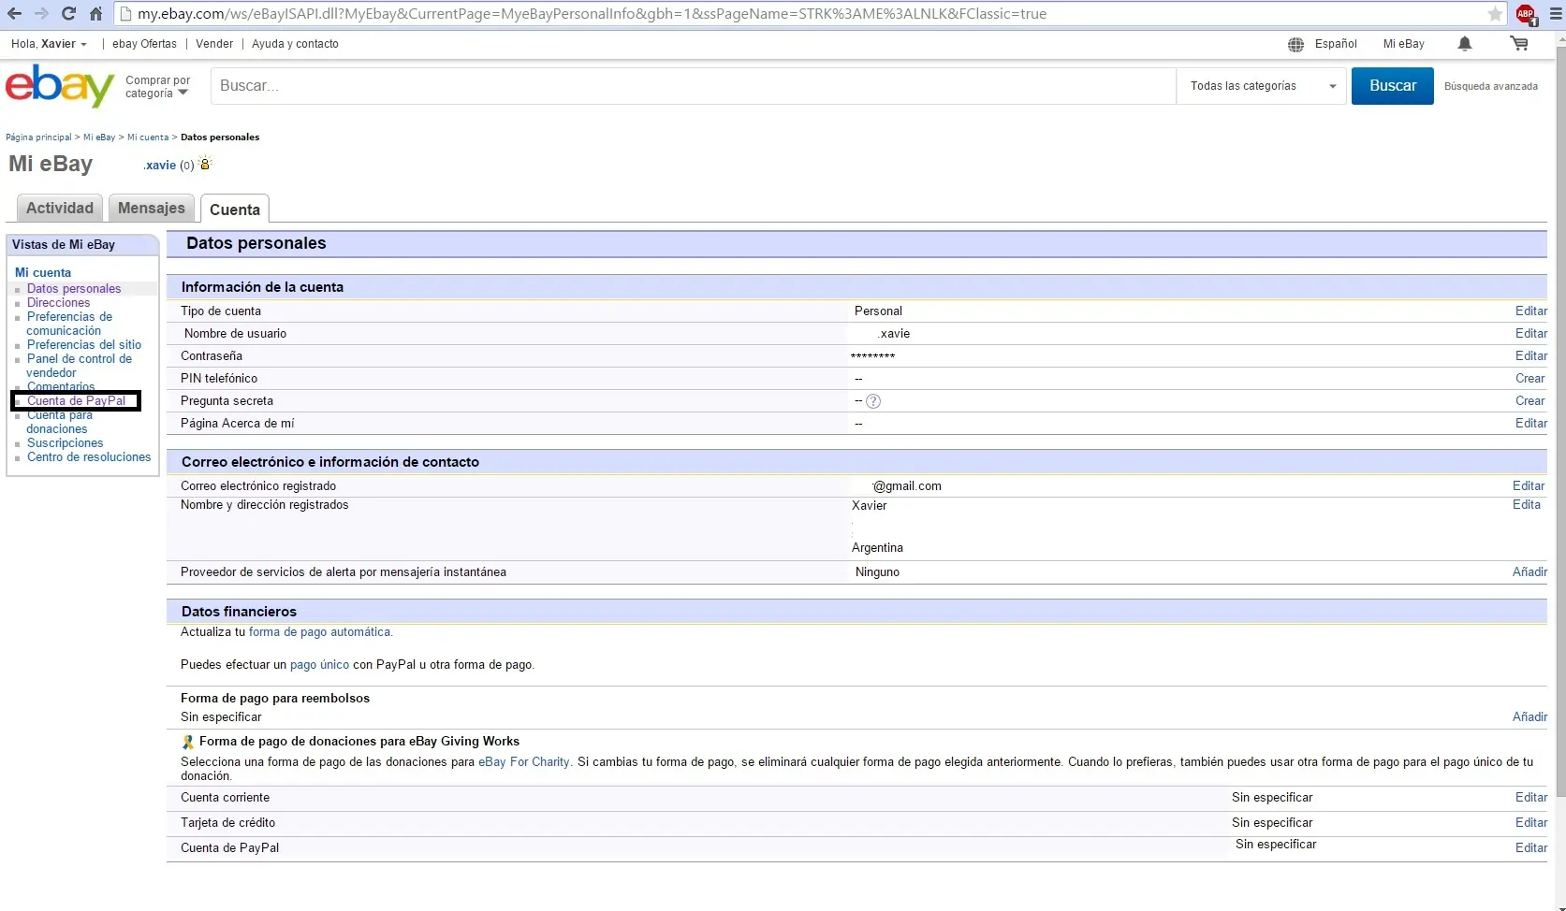Open the xavie username profile link

tap(160, 166)
